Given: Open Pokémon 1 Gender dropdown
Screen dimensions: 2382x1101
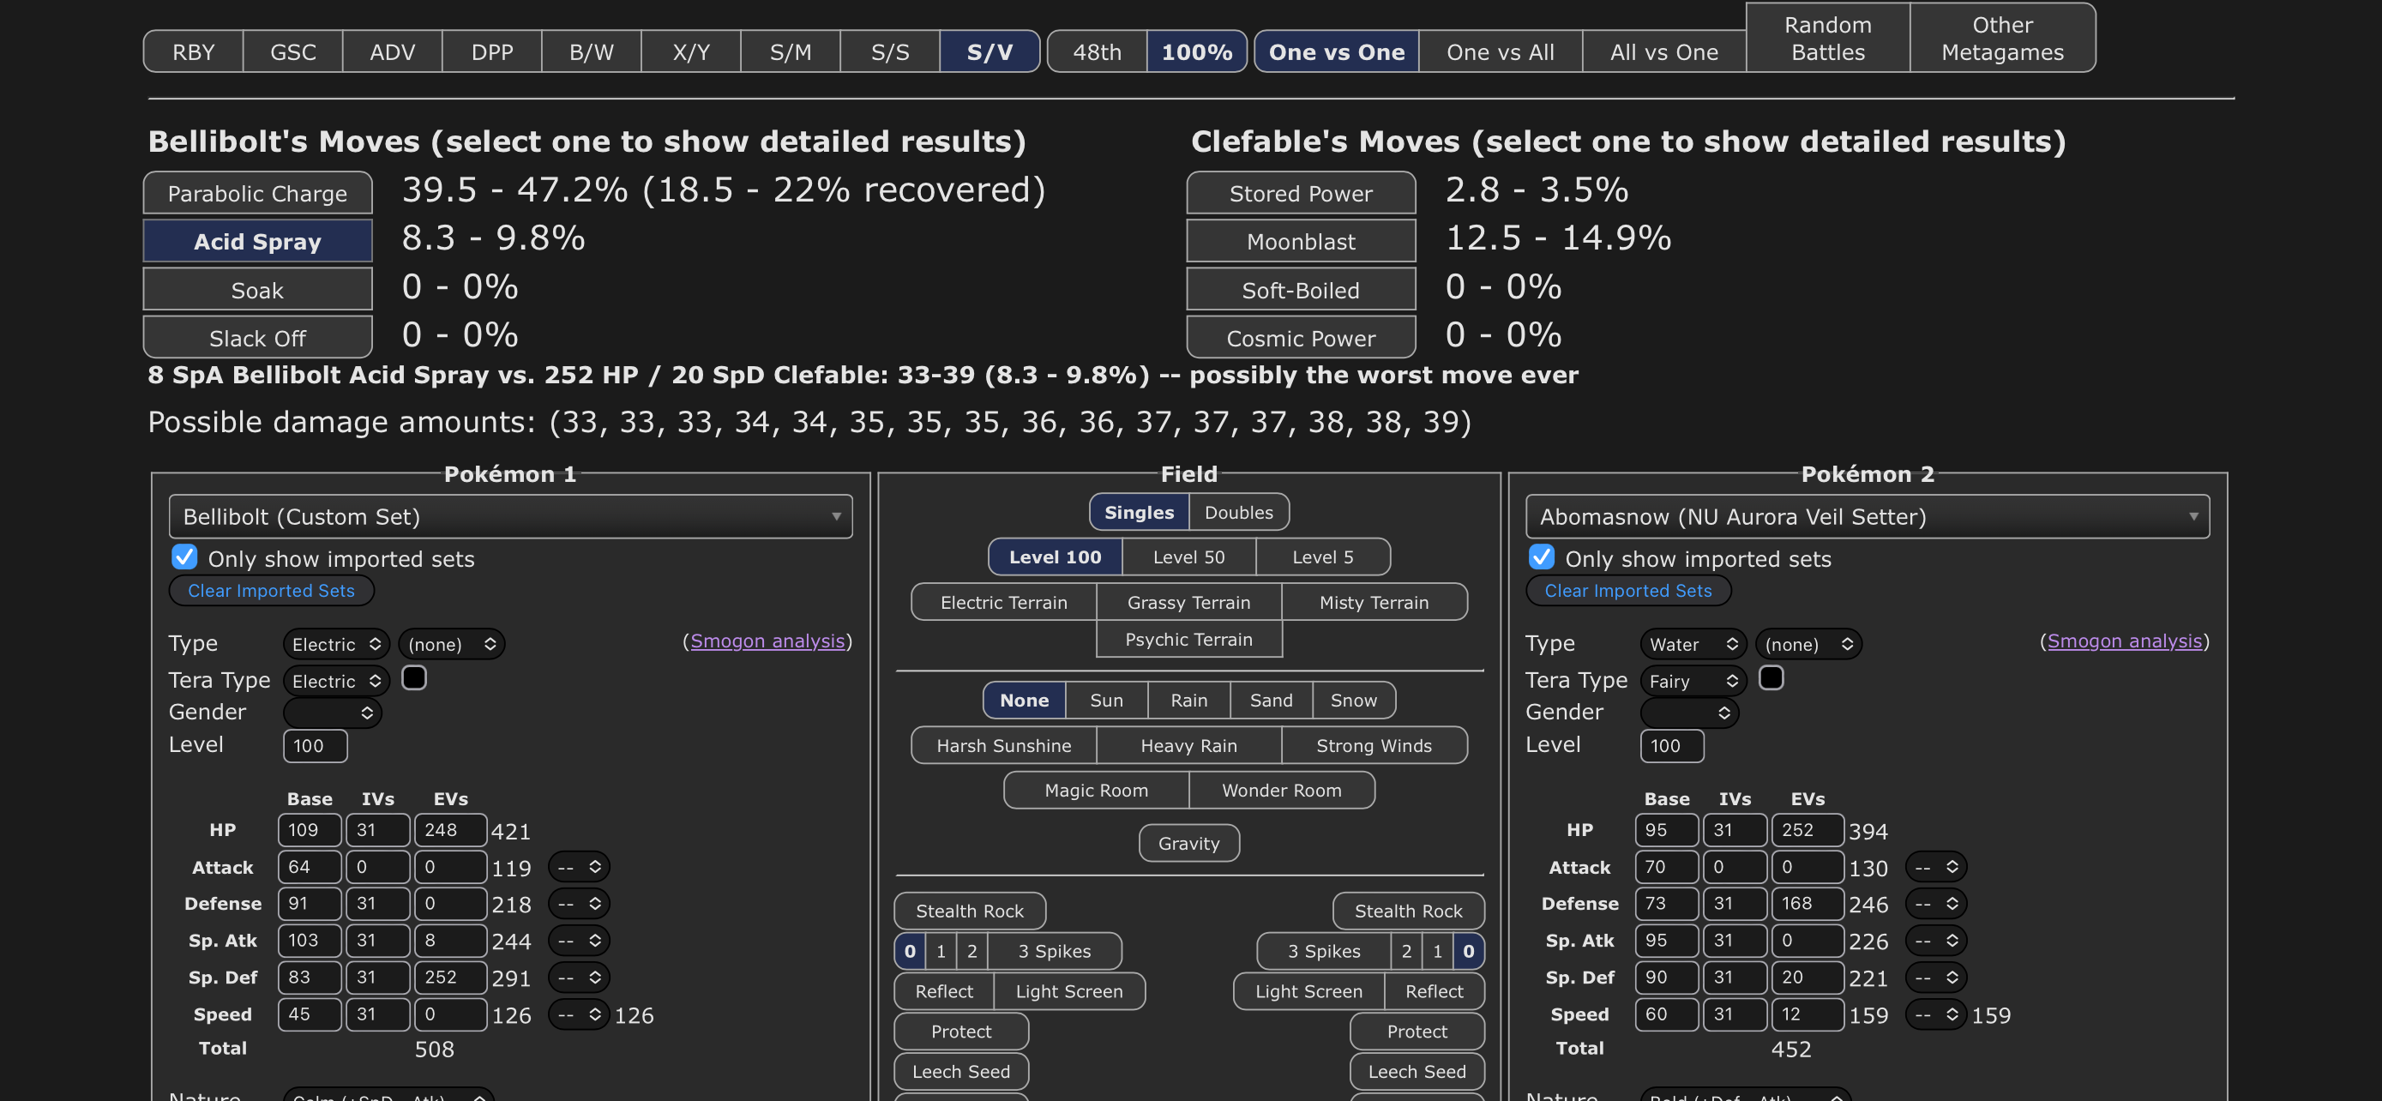Looking at the screenshot, I should [x=332, y=713].
